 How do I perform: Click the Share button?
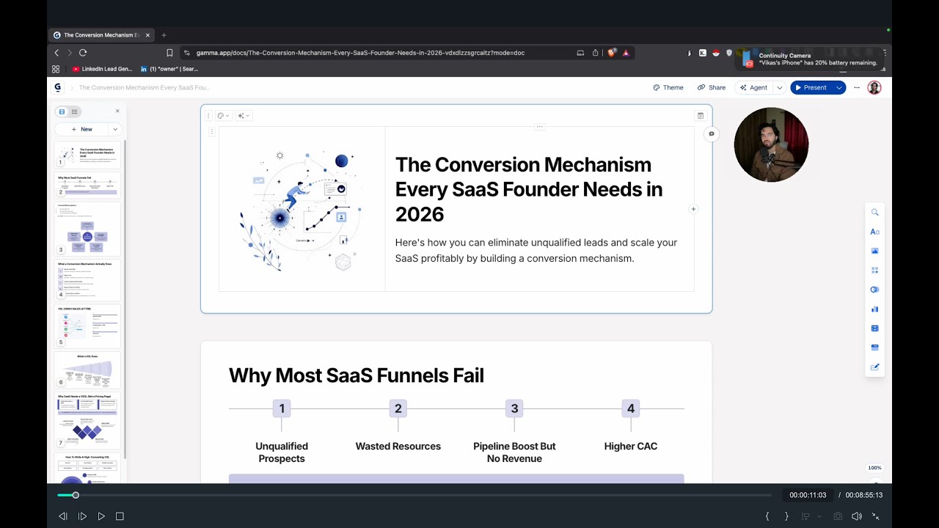[x=712, y=87]
